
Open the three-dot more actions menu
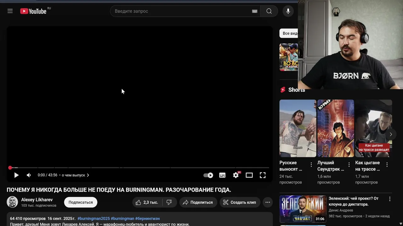pos(268,202)
